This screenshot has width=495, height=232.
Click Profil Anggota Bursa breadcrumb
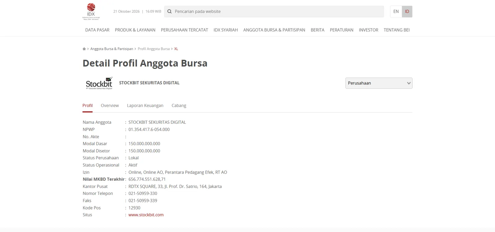(154, 49)
